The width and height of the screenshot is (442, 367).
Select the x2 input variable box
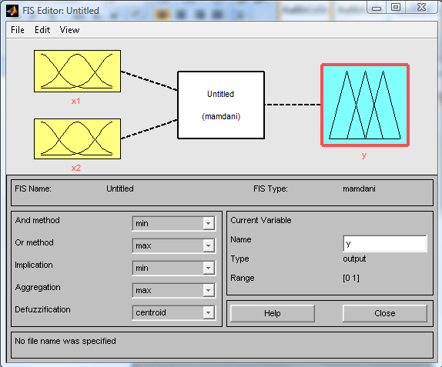[x=77, y=138]
